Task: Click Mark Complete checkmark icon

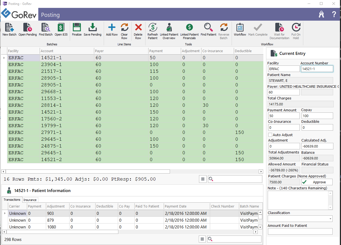Action: pos(258,27)
